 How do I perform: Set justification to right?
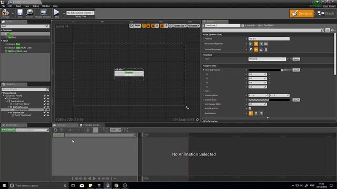point(261,113)
